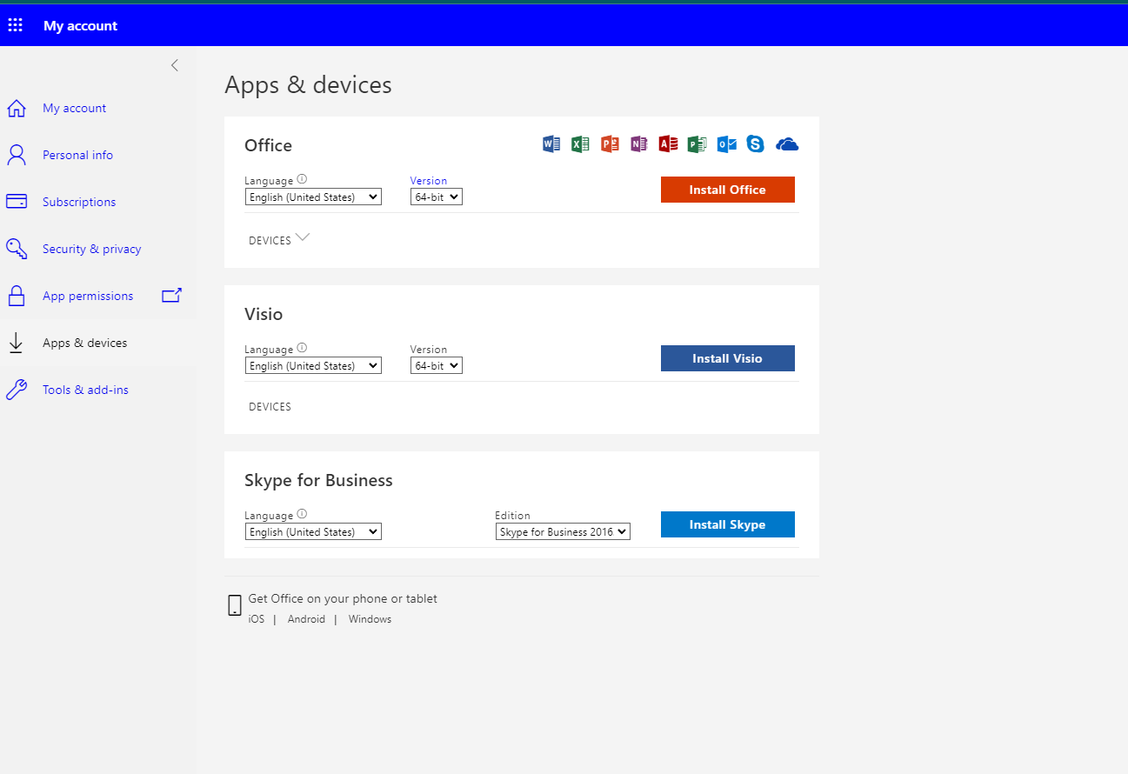Go to Apps & devices in sidebar
The width and height of the screenshot is (1128, 774).
(85, 344)
